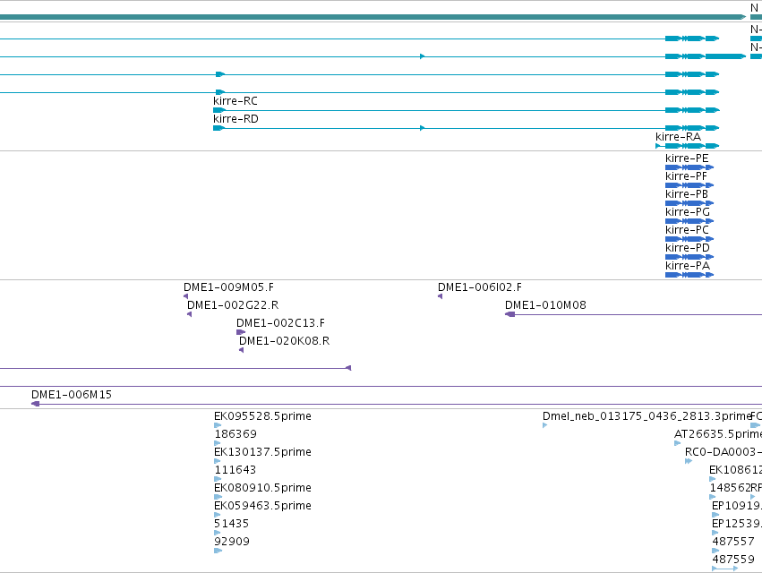Open the EK095528.5prime EST feature
The width and height of the screenshot is (762, 573).
pos(262,416)
